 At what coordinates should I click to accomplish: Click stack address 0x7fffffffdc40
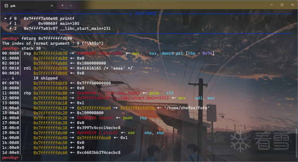pos(50,133)
